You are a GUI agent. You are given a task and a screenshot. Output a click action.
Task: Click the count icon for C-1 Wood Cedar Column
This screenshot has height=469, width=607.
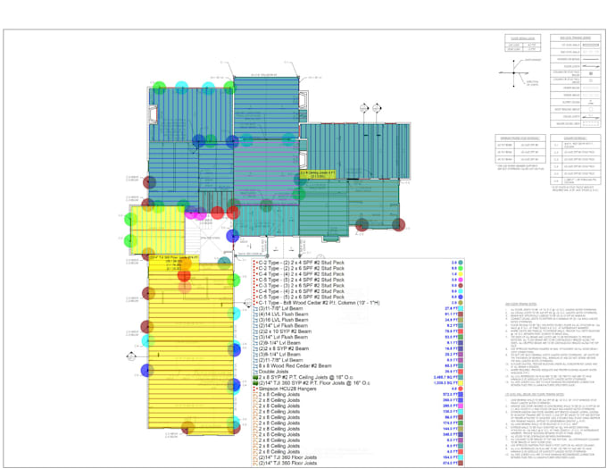(x=255, y=303)
